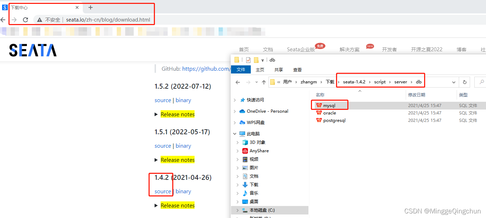Click the AnyShare item in sidebar
This screenshot has height=218, width=486.
259,151
